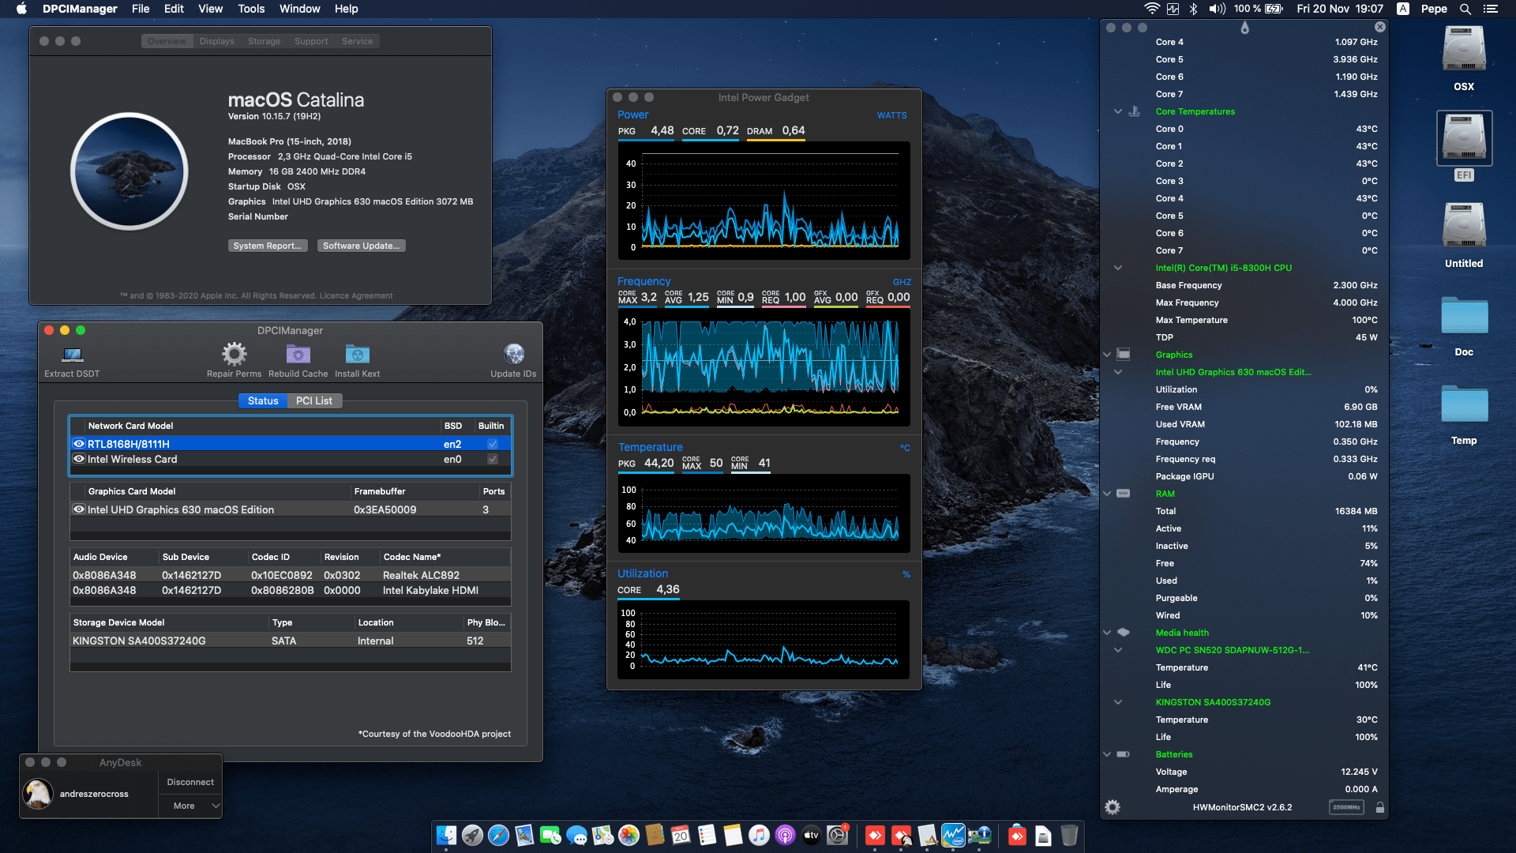
Task: Click the Extract DSDT toolbar icon
Action: pyautogui.click(x=73, y=354)
